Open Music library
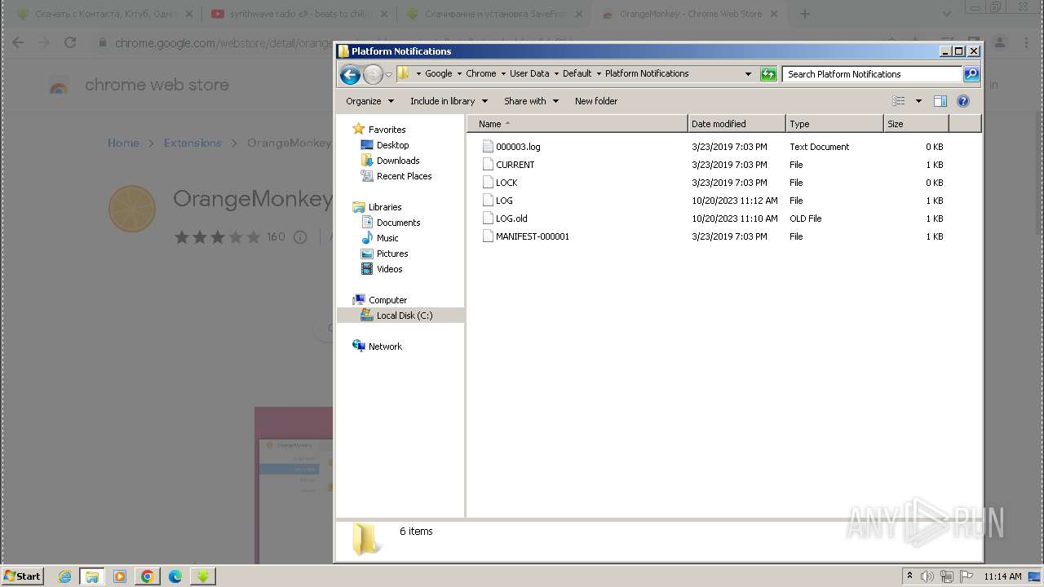Screen dimensions: 1044x587 tap(387, 238)
